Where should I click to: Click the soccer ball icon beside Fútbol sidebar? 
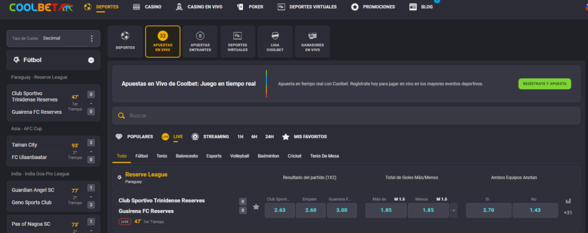[x=16, y=60]
